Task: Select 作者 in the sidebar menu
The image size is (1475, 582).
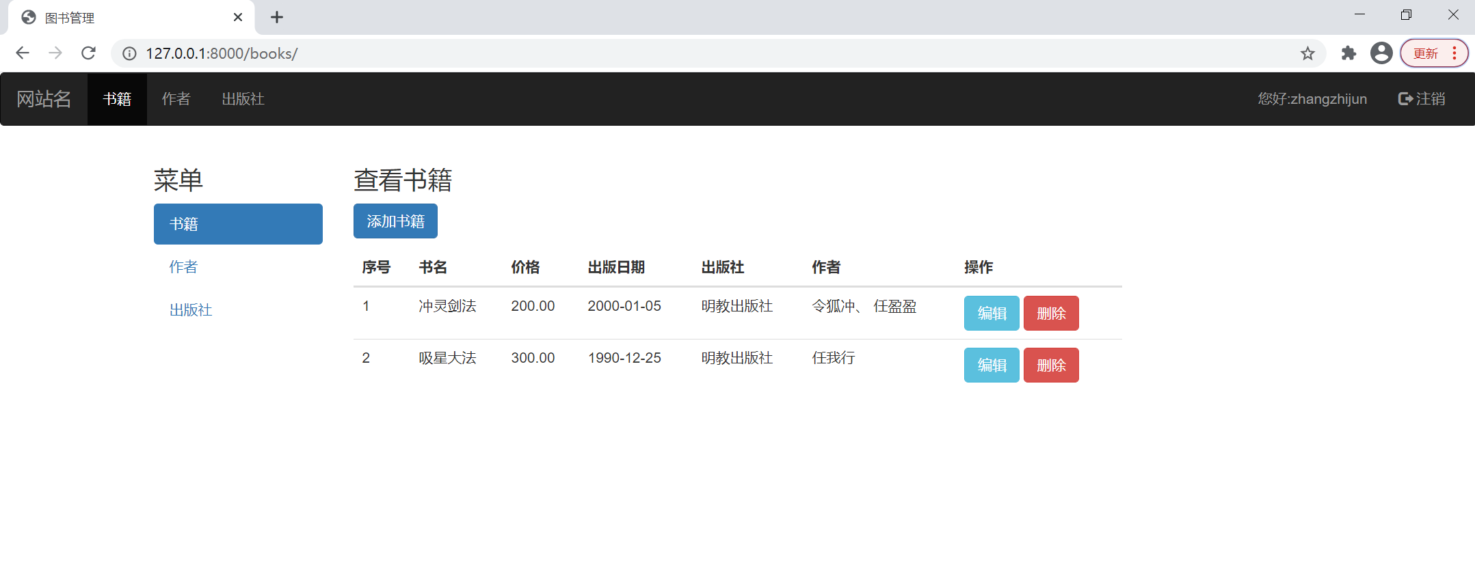Action: click(238, 267)
